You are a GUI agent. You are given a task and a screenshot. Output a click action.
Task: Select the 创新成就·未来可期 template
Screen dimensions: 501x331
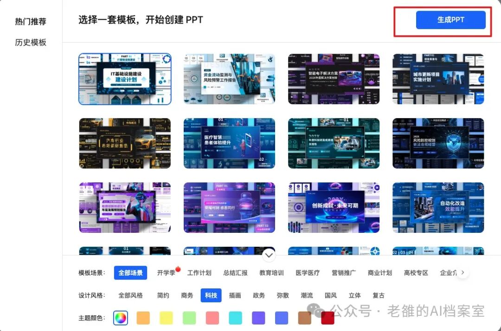pos(334,207)
